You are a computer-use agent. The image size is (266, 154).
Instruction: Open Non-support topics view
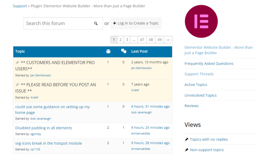[x=207, y=150]
